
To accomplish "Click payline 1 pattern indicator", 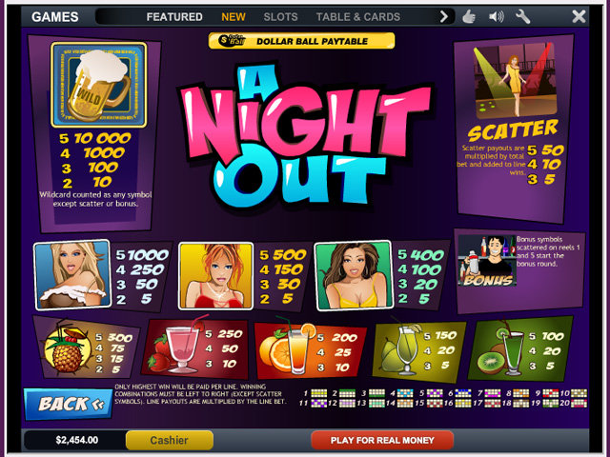I will (318, 393).
